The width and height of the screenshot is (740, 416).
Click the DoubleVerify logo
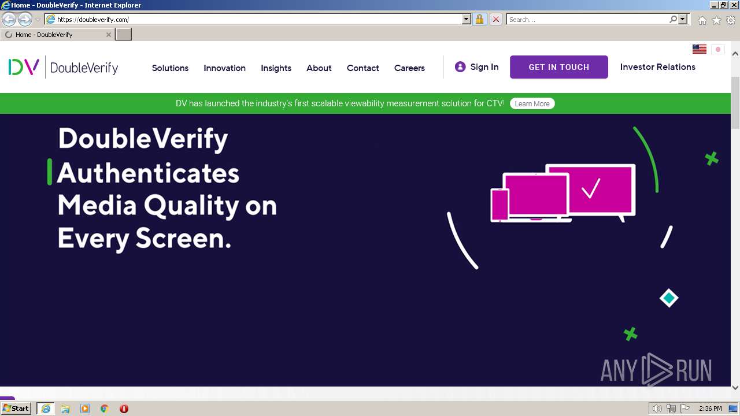(x=63, y=68)
